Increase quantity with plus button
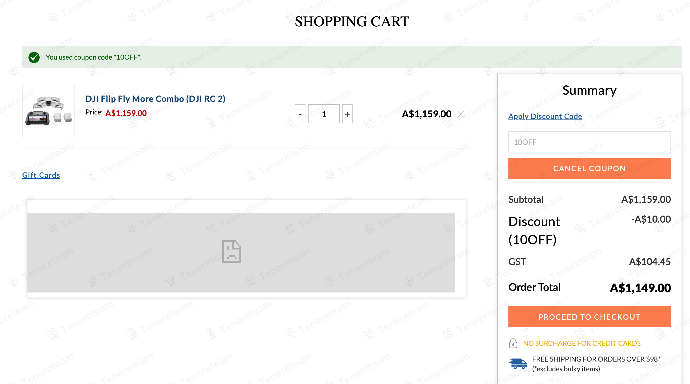This screenshot has width=690, height=384. 347,114
